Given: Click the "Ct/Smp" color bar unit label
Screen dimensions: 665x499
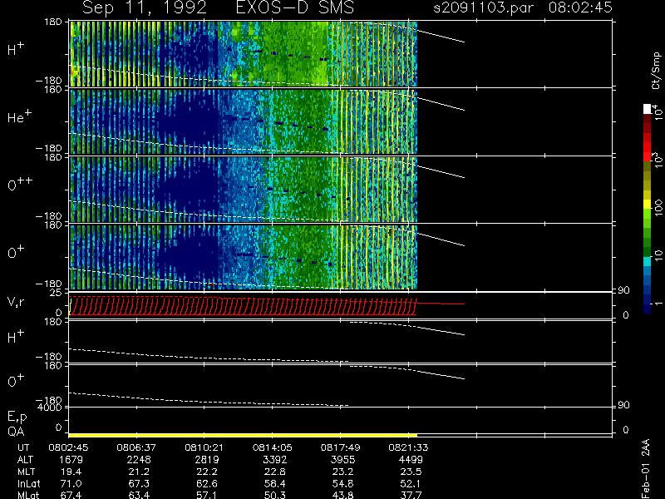Looking at the screenshot, I should coord(656,71).
